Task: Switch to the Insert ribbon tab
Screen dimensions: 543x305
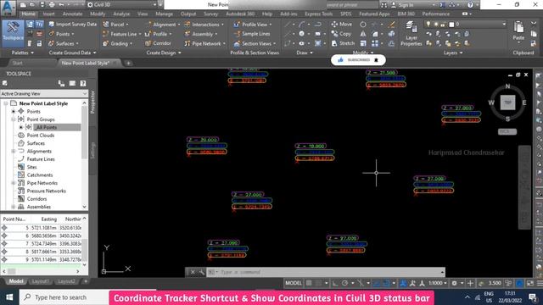Action: [x=49, y=14]
